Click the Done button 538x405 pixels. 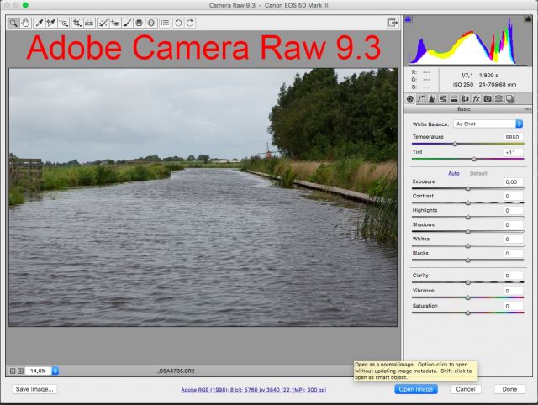(x=509, y=389)
